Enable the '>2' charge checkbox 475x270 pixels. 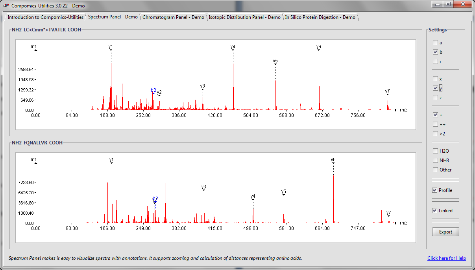click(435, 134)
